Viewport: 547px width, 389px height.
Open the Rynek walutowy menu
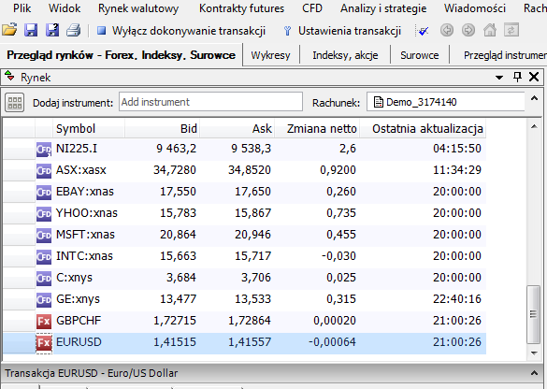(x=138, y=8)
